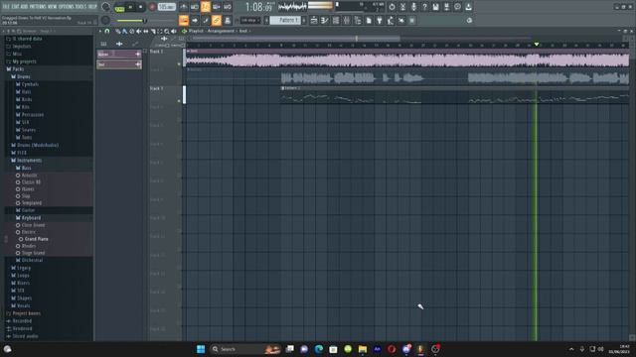Screen dimensions: 636x357
Task: Click the master volume knob
Action: click(105, 7)
